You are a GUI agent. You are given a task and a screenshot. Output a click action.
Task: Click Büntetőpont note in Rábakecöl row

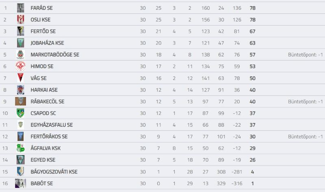(x=305, y=101)
